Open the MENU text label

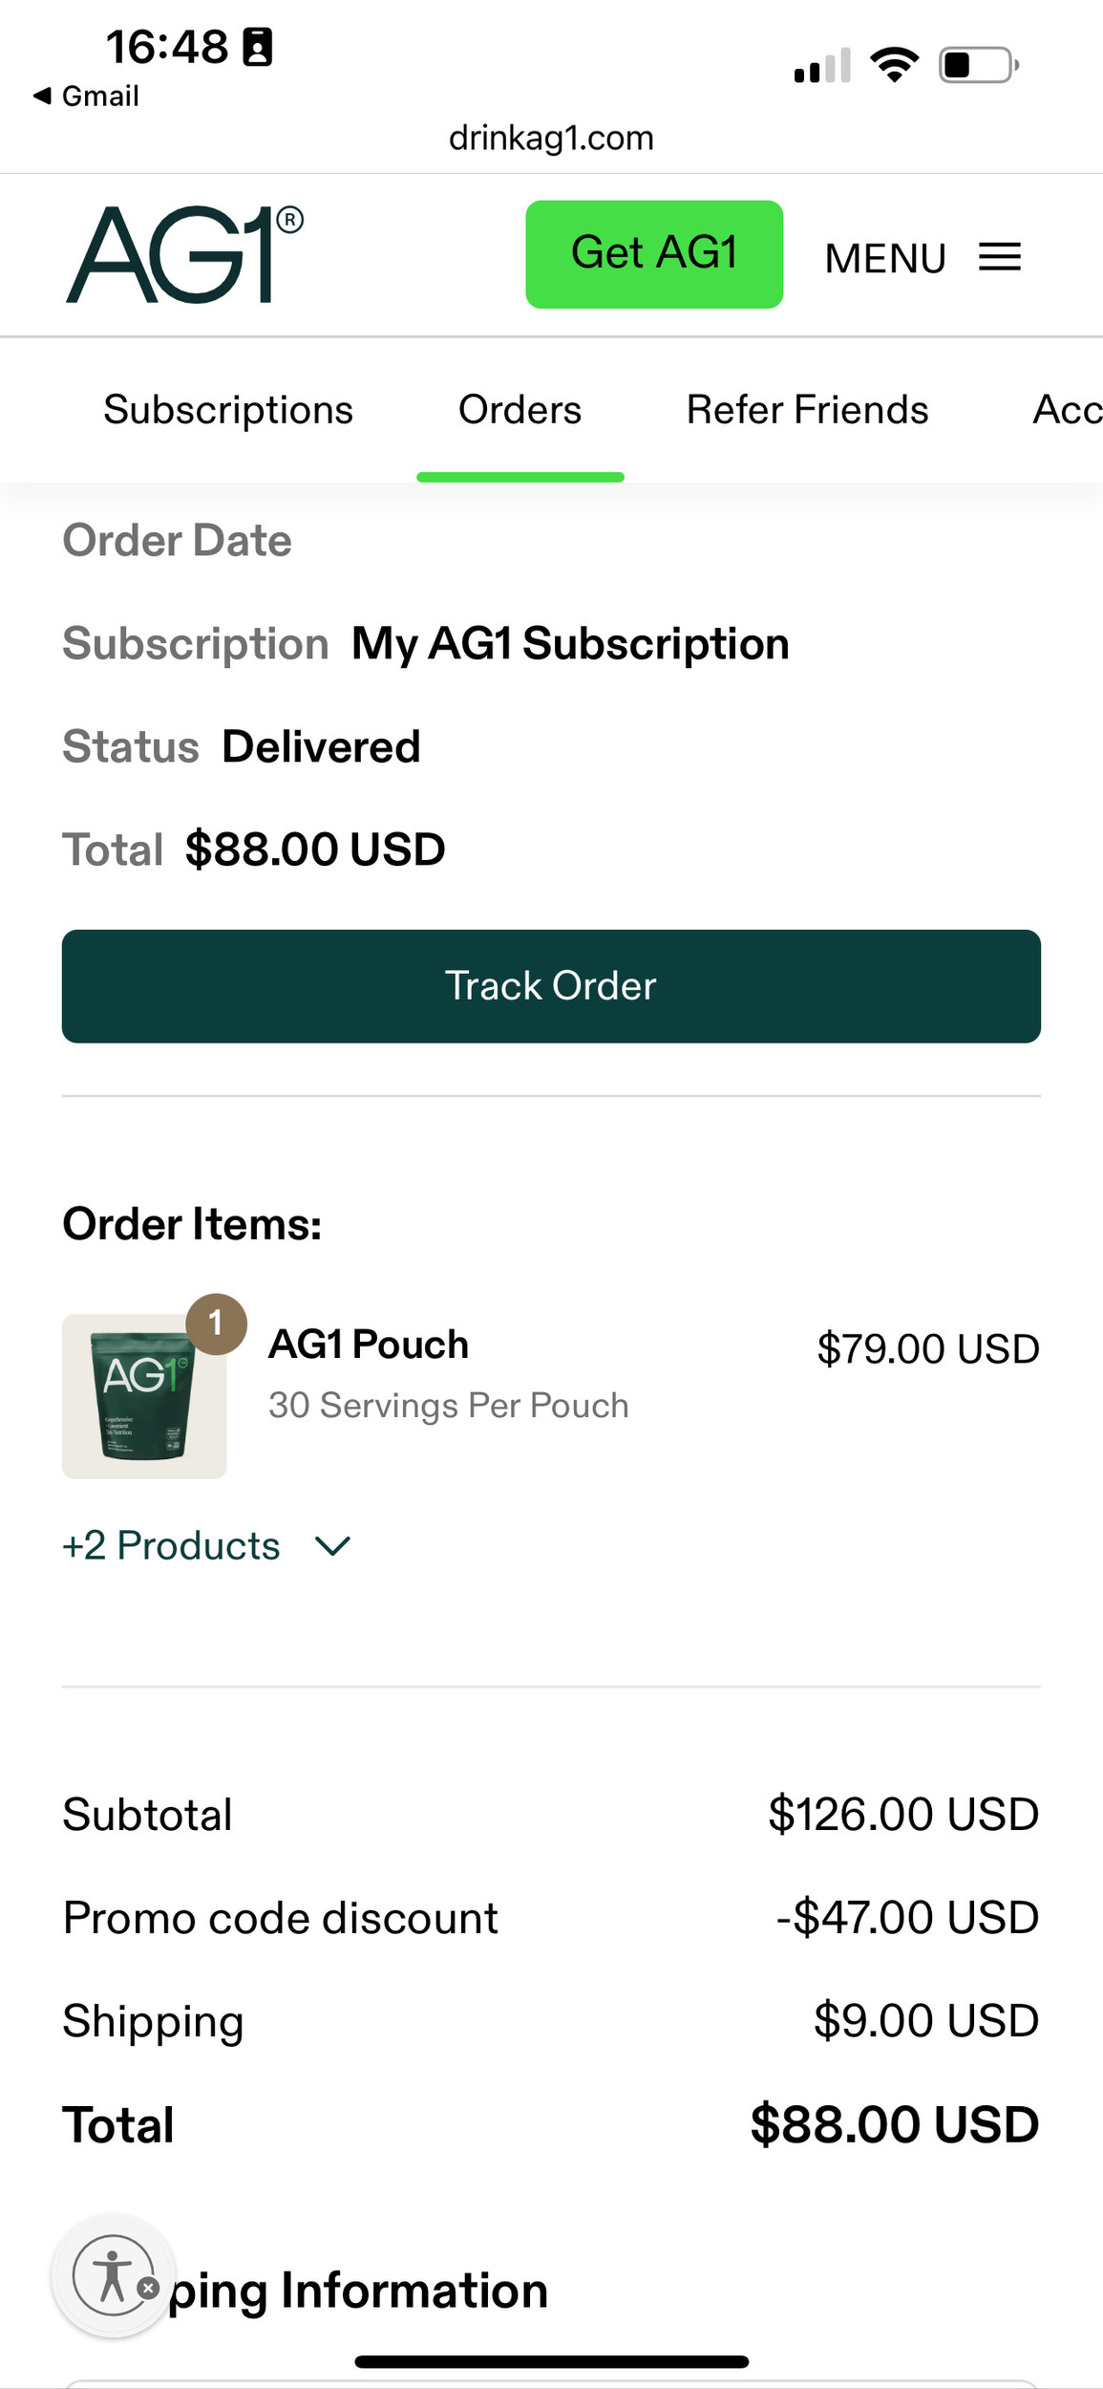(885, 258)
